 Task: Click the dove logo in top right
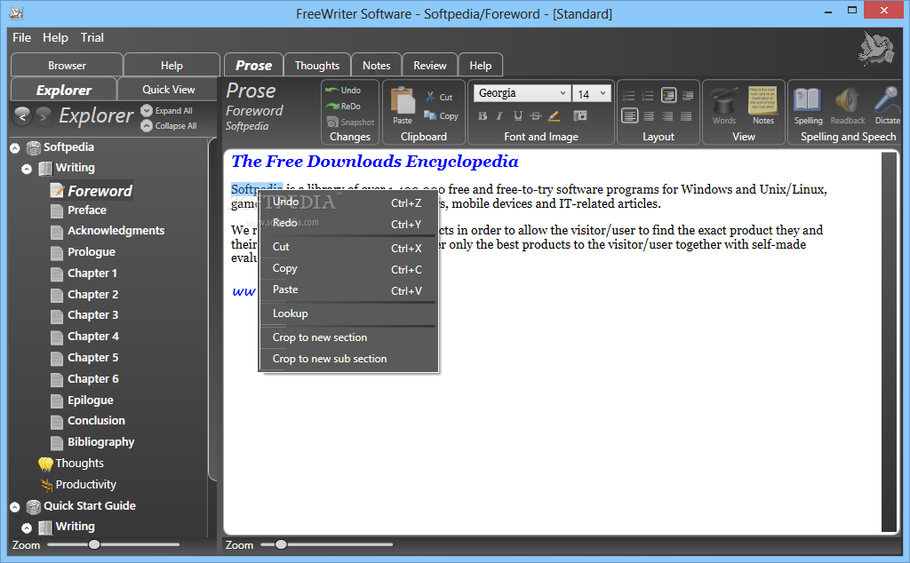click(x=875, y=48)
